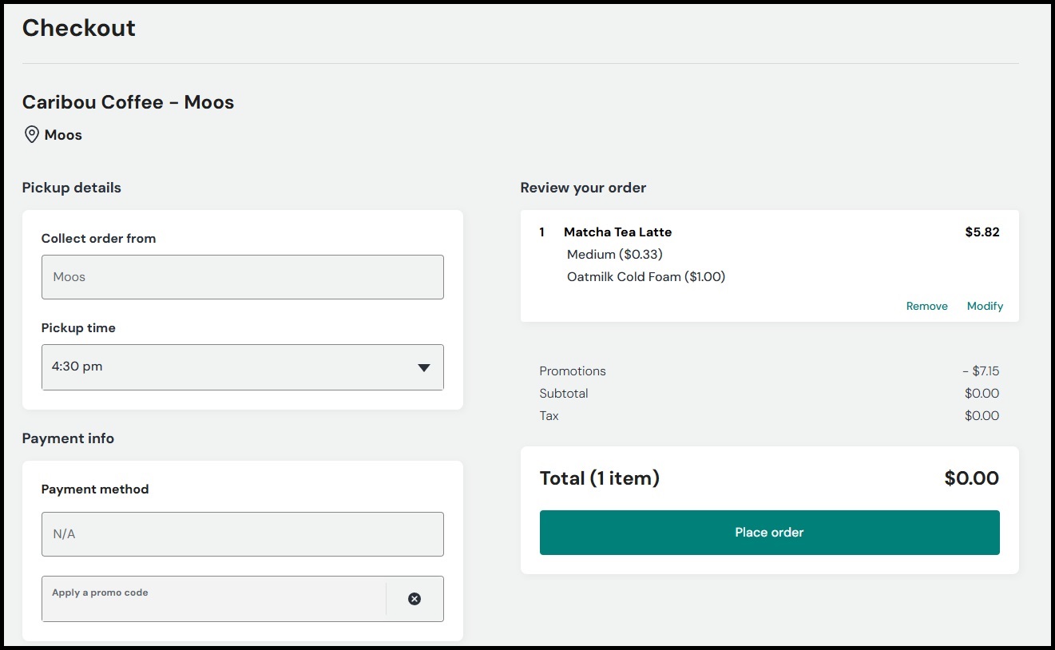Click the Total (1 item) label
Viewport: 1055px width, 650px height.
tap(599, 478)
